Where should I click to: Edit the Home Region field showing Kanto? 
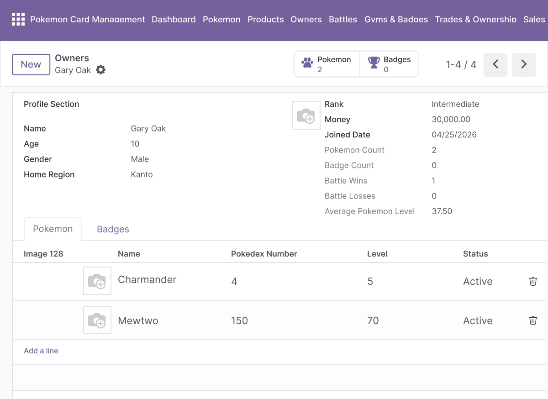[205, 174]
